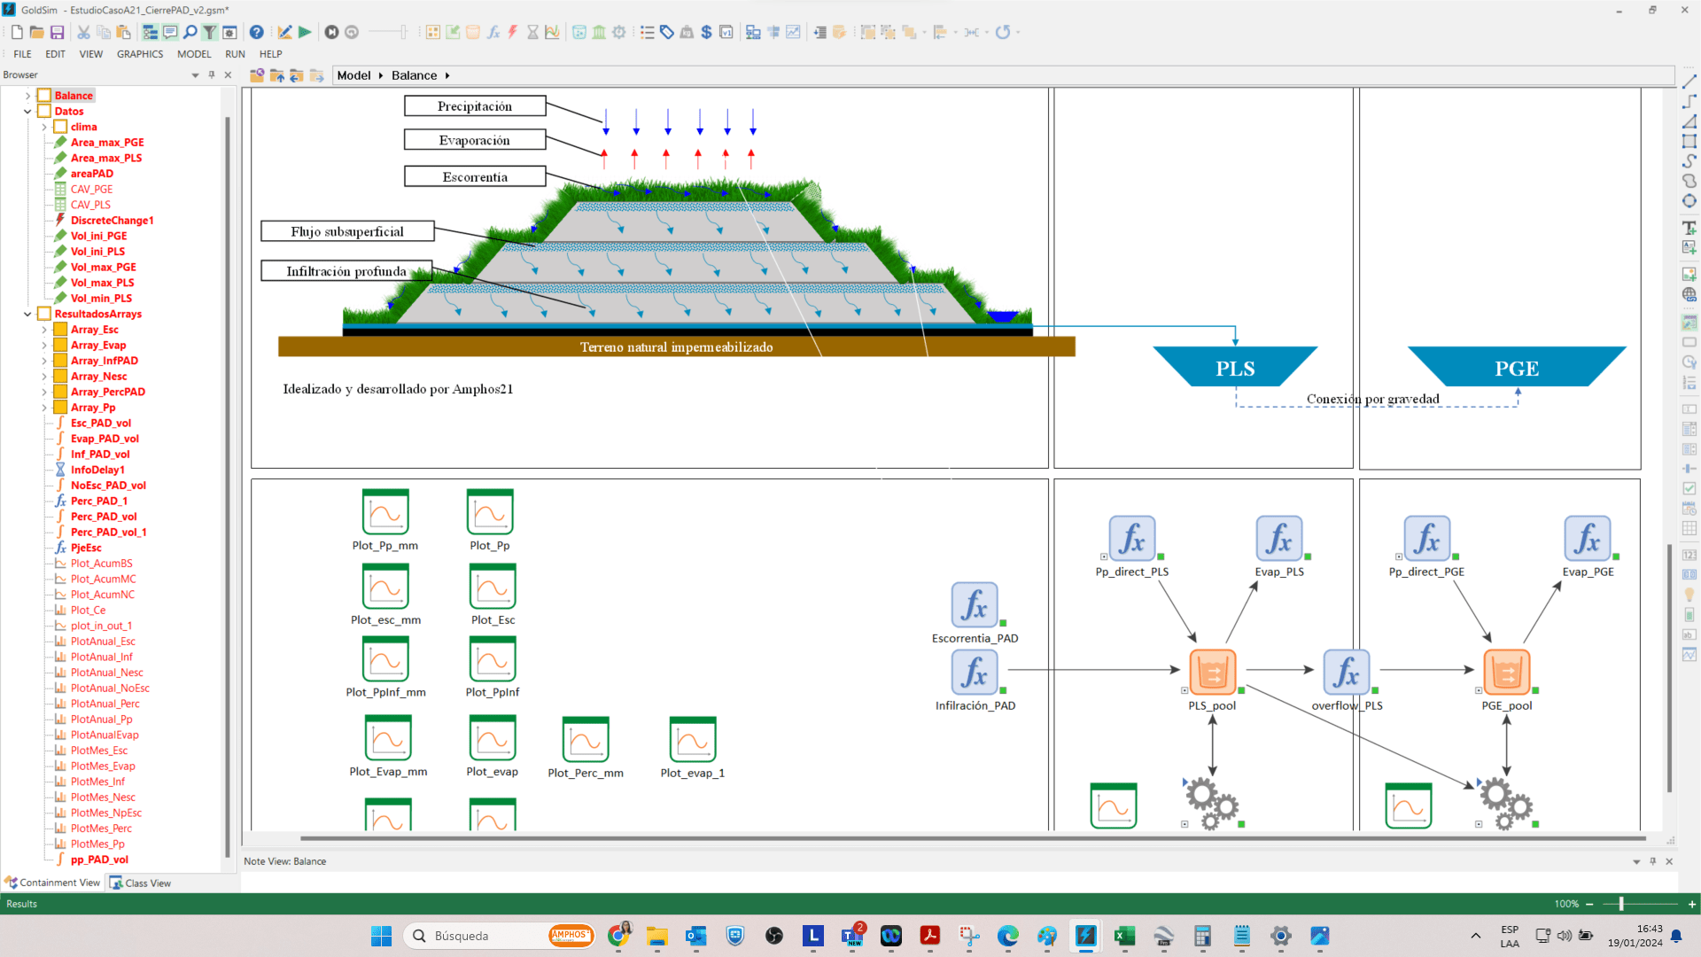Click the Help question mark icon
The width and height of the screenshot is (1701, 957).
[257, 32]
